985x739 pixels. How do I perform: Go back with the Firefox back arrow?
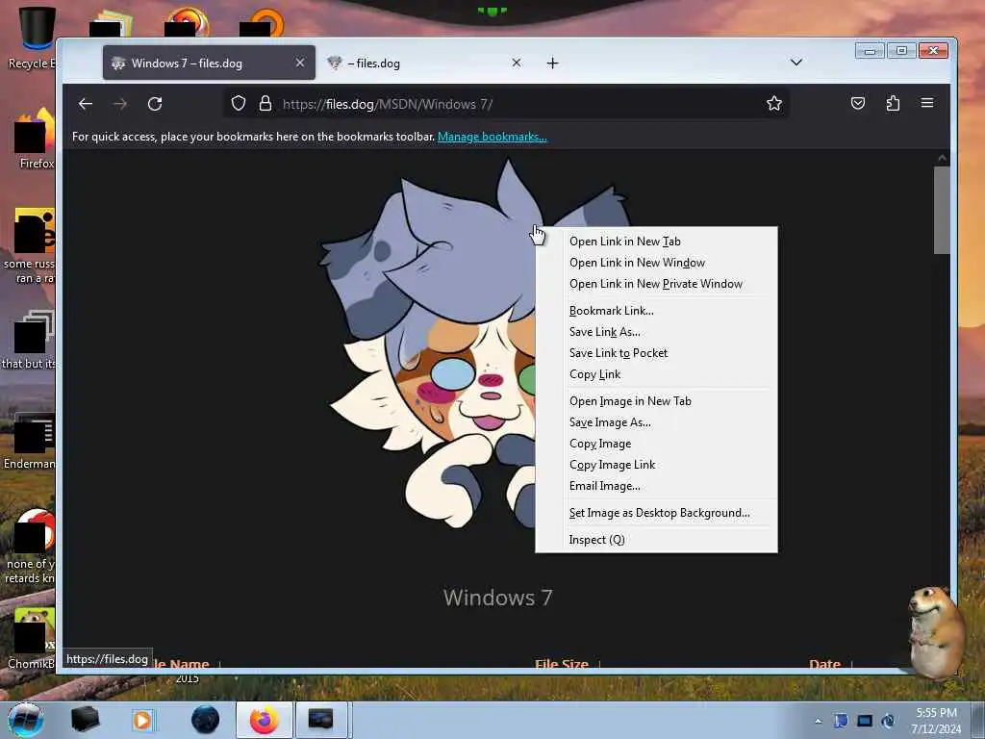click(x=86, y=104)
